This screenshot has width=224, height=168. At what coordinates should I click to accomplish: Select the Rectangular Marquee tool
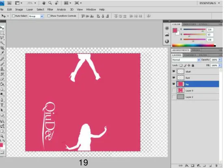pos(2,33)
